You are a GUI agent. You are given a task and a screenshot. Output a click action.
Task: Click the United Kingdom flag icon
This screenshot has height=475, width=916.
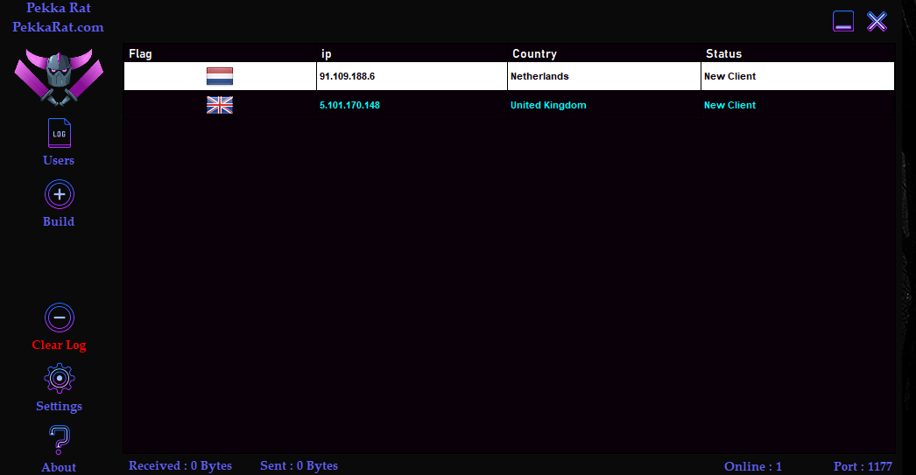pyautogui.click(x=219, y=106)
